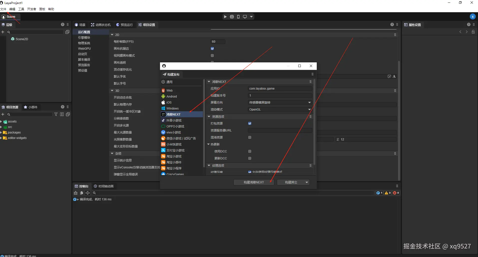Screen dimensions: 478x257
Task: Click the 构建鸿蒙NEXT build button
Action: click(x=254, y=182)
